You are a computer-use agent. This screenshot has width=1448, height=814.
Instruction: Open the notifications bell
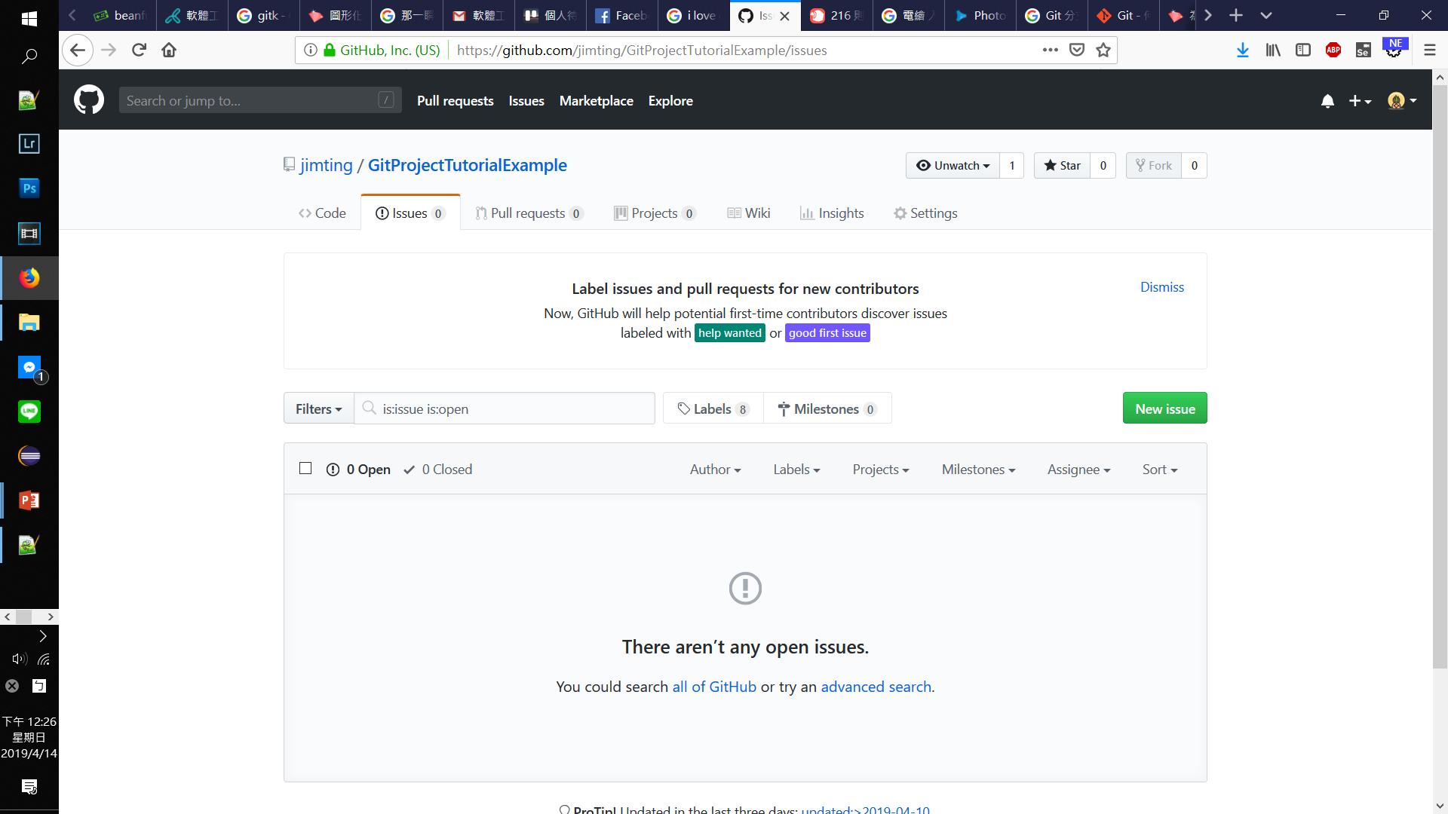point(1327,101)
